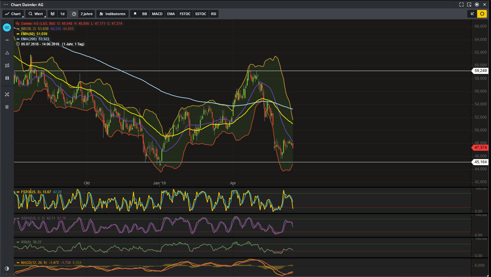Select the horizontal line drawing tool
The image size is (491, 277).
pyautogui.click(x=7, y=40)
